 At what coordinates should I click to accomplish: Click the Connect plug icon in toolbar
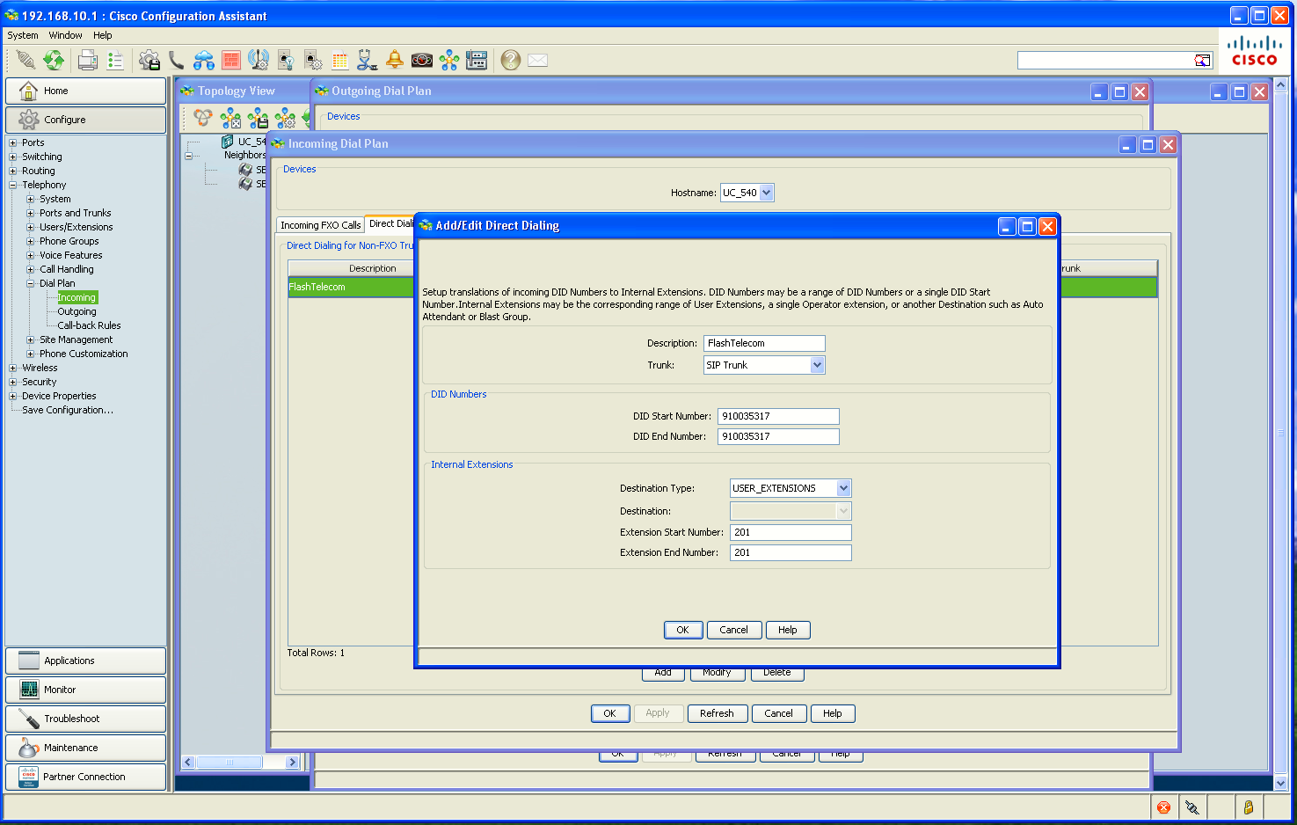tap(26, 60)
